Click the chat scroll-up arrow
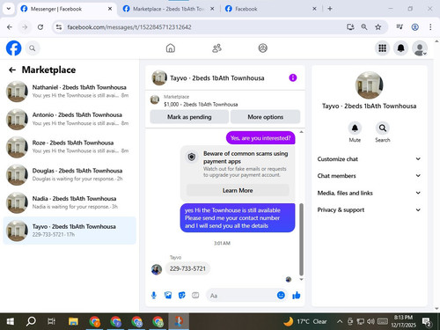 click(x=301, y=132)
